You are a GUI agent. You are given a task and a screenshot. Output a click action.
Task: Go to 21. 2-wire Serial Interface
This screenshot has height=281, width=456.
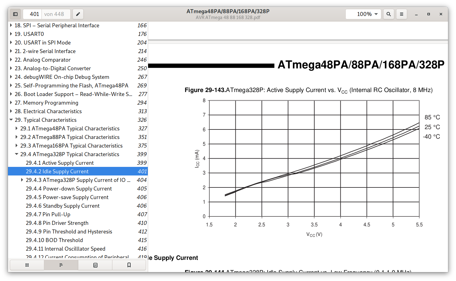click(45, 51)
